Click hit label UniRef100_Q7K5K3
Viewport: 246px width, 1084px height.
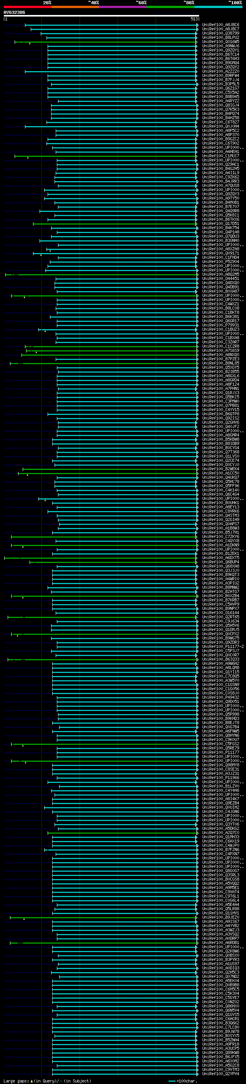[221, 110]
